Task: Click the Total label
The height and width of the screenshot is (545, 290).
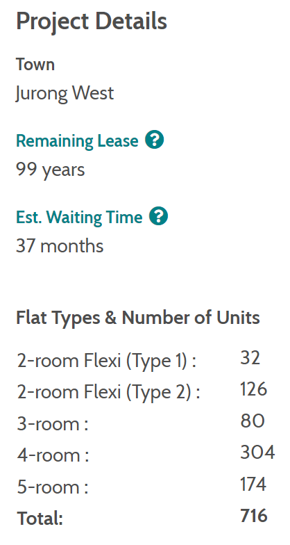Action: (x=40, y=519)
